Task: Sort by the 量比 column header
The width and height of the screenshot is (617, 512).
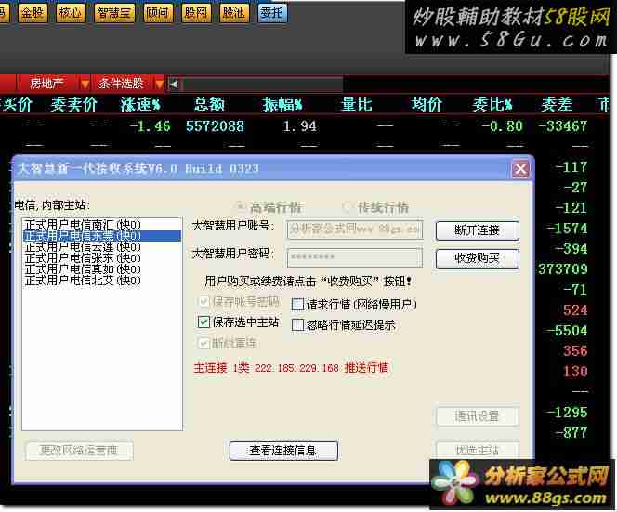Action: [x=357, y=104]
